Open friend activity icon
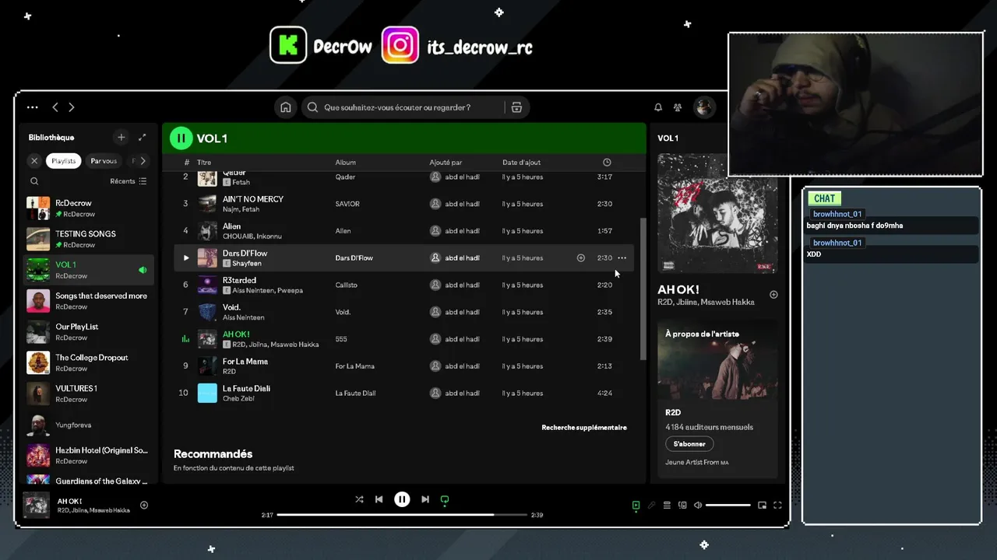 click(x=678, y=107)
